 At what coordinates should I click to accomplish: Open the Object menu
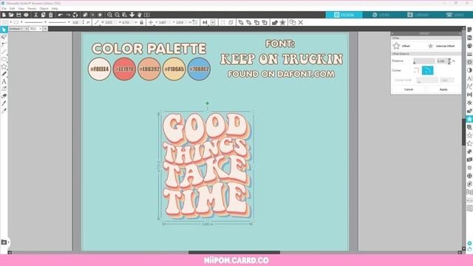[44, 8]
